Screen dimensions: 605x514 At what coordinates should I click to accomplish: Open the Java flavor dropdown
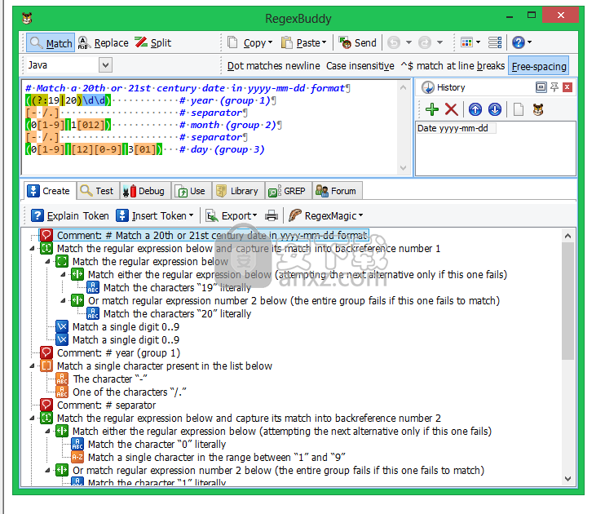point(105,65)
